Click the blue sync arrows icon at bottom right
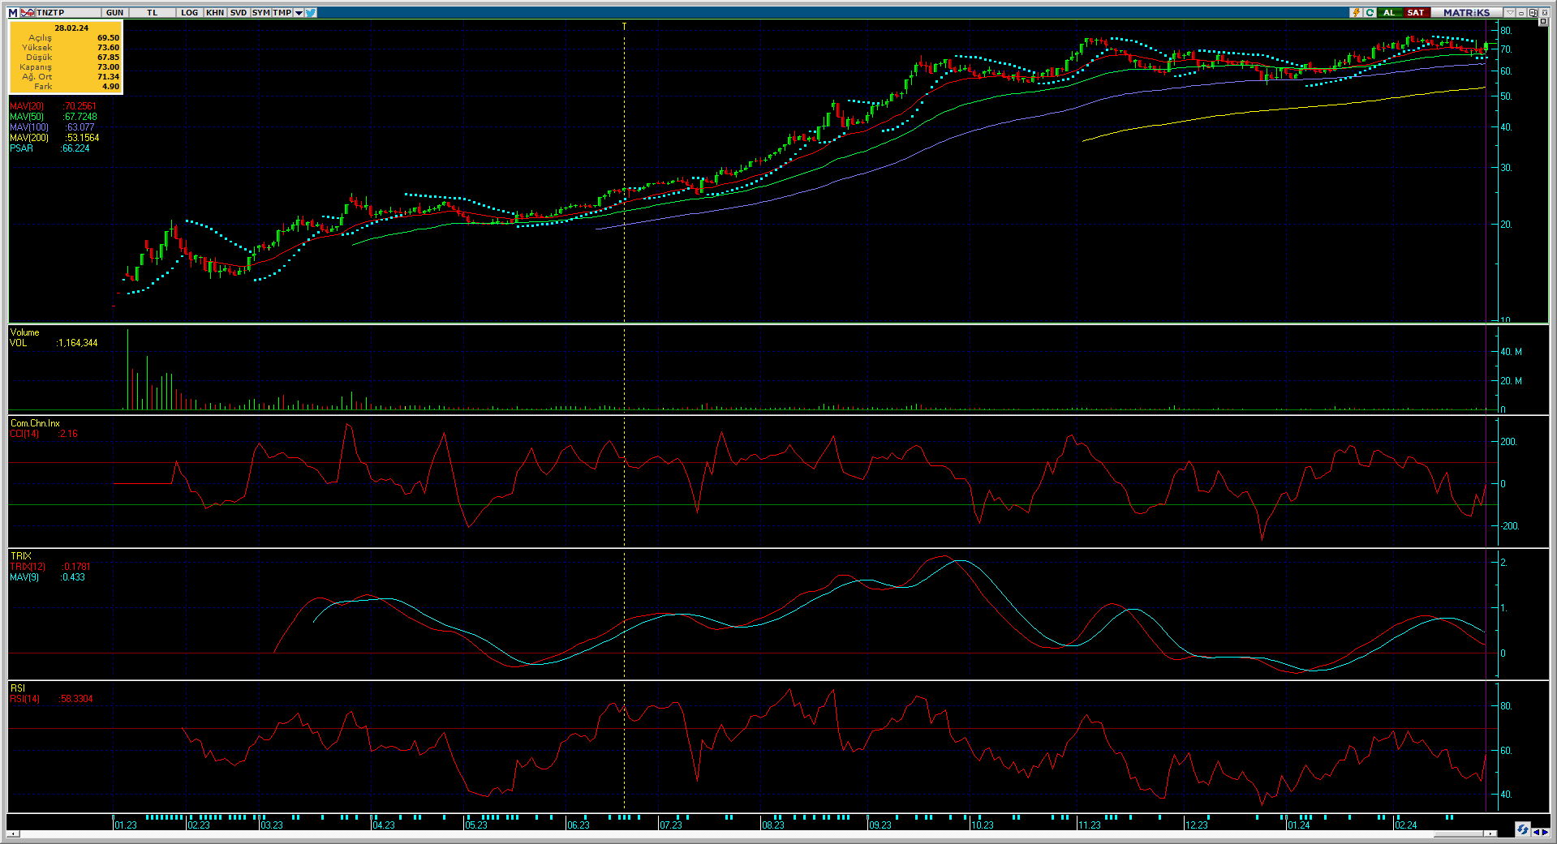This screenshot has height=844, width=1557. coord(1523,829)
